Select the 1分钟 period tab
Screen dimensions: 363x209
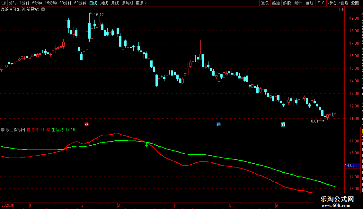pyautogui.click(x=24, y=3)
